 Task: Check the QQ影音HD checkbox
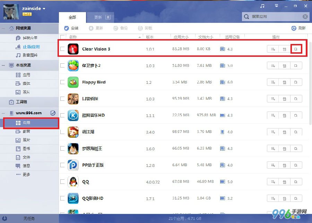point(62,198)
